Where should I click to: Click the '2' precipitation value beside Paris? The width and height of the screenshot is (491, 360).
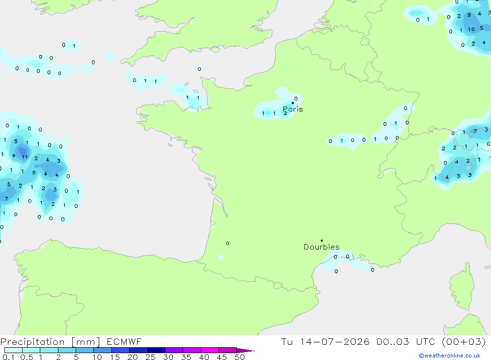[285, 113]
